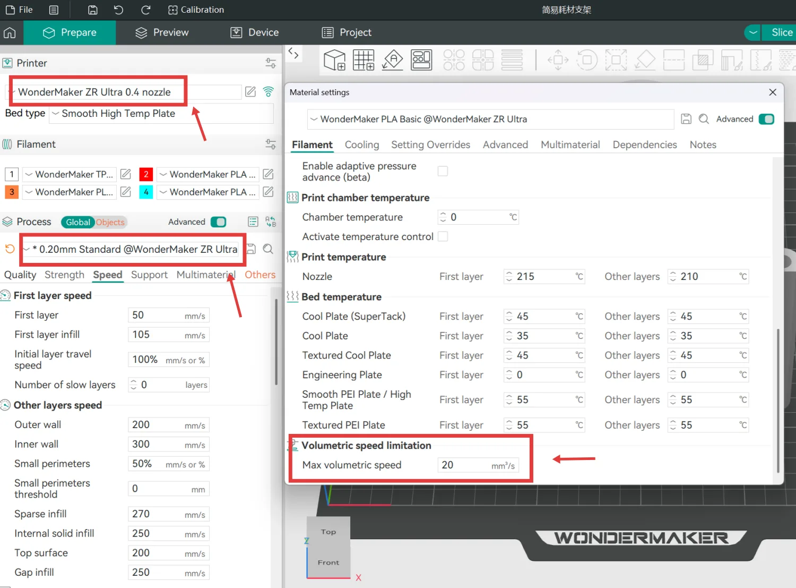Enable adaptive pressure advance checkbox
Viewport: 796px width, 588px height.
coord(443,171)
